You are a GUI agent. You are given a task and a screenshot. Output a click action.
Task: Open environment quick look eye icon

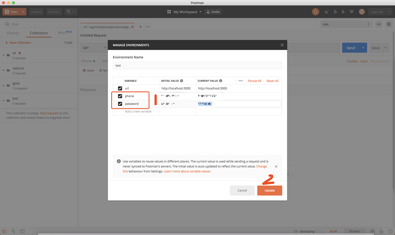click(379, 24)
